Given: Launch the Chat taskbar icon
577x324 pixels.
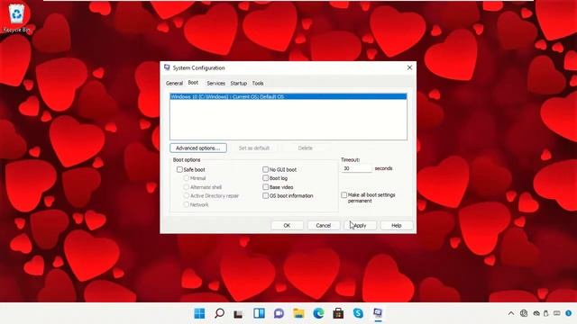Looking at the screenshot, I should pyautogui.click(x=279, y=313).
